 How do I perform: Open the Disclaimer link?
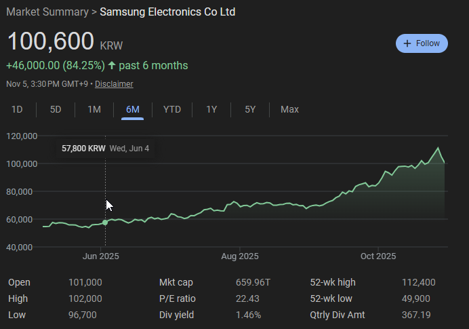click(x=114, y=84)
